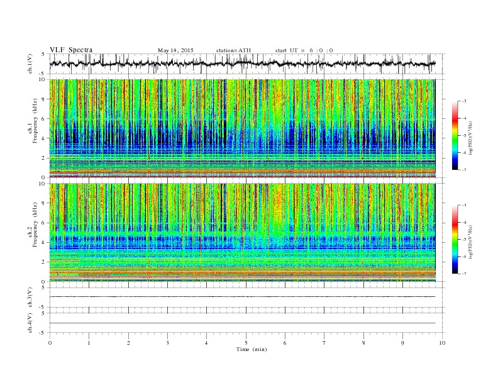Click the ch.1 color bar log(PSD) label
Viewport: 498px width, 385px height.
click(x=470, y=138)
